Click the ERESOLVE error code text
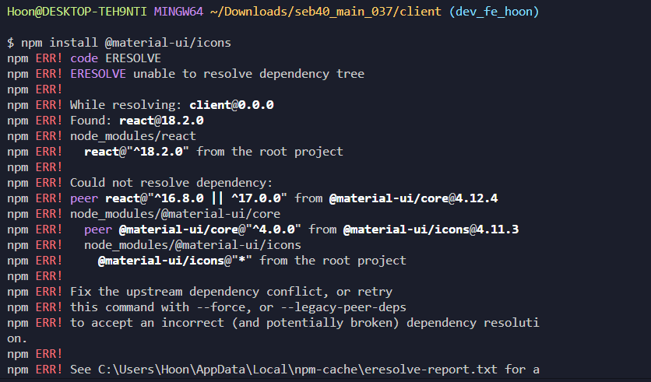The height and width of the screenshot is (382, 651). 133,58
